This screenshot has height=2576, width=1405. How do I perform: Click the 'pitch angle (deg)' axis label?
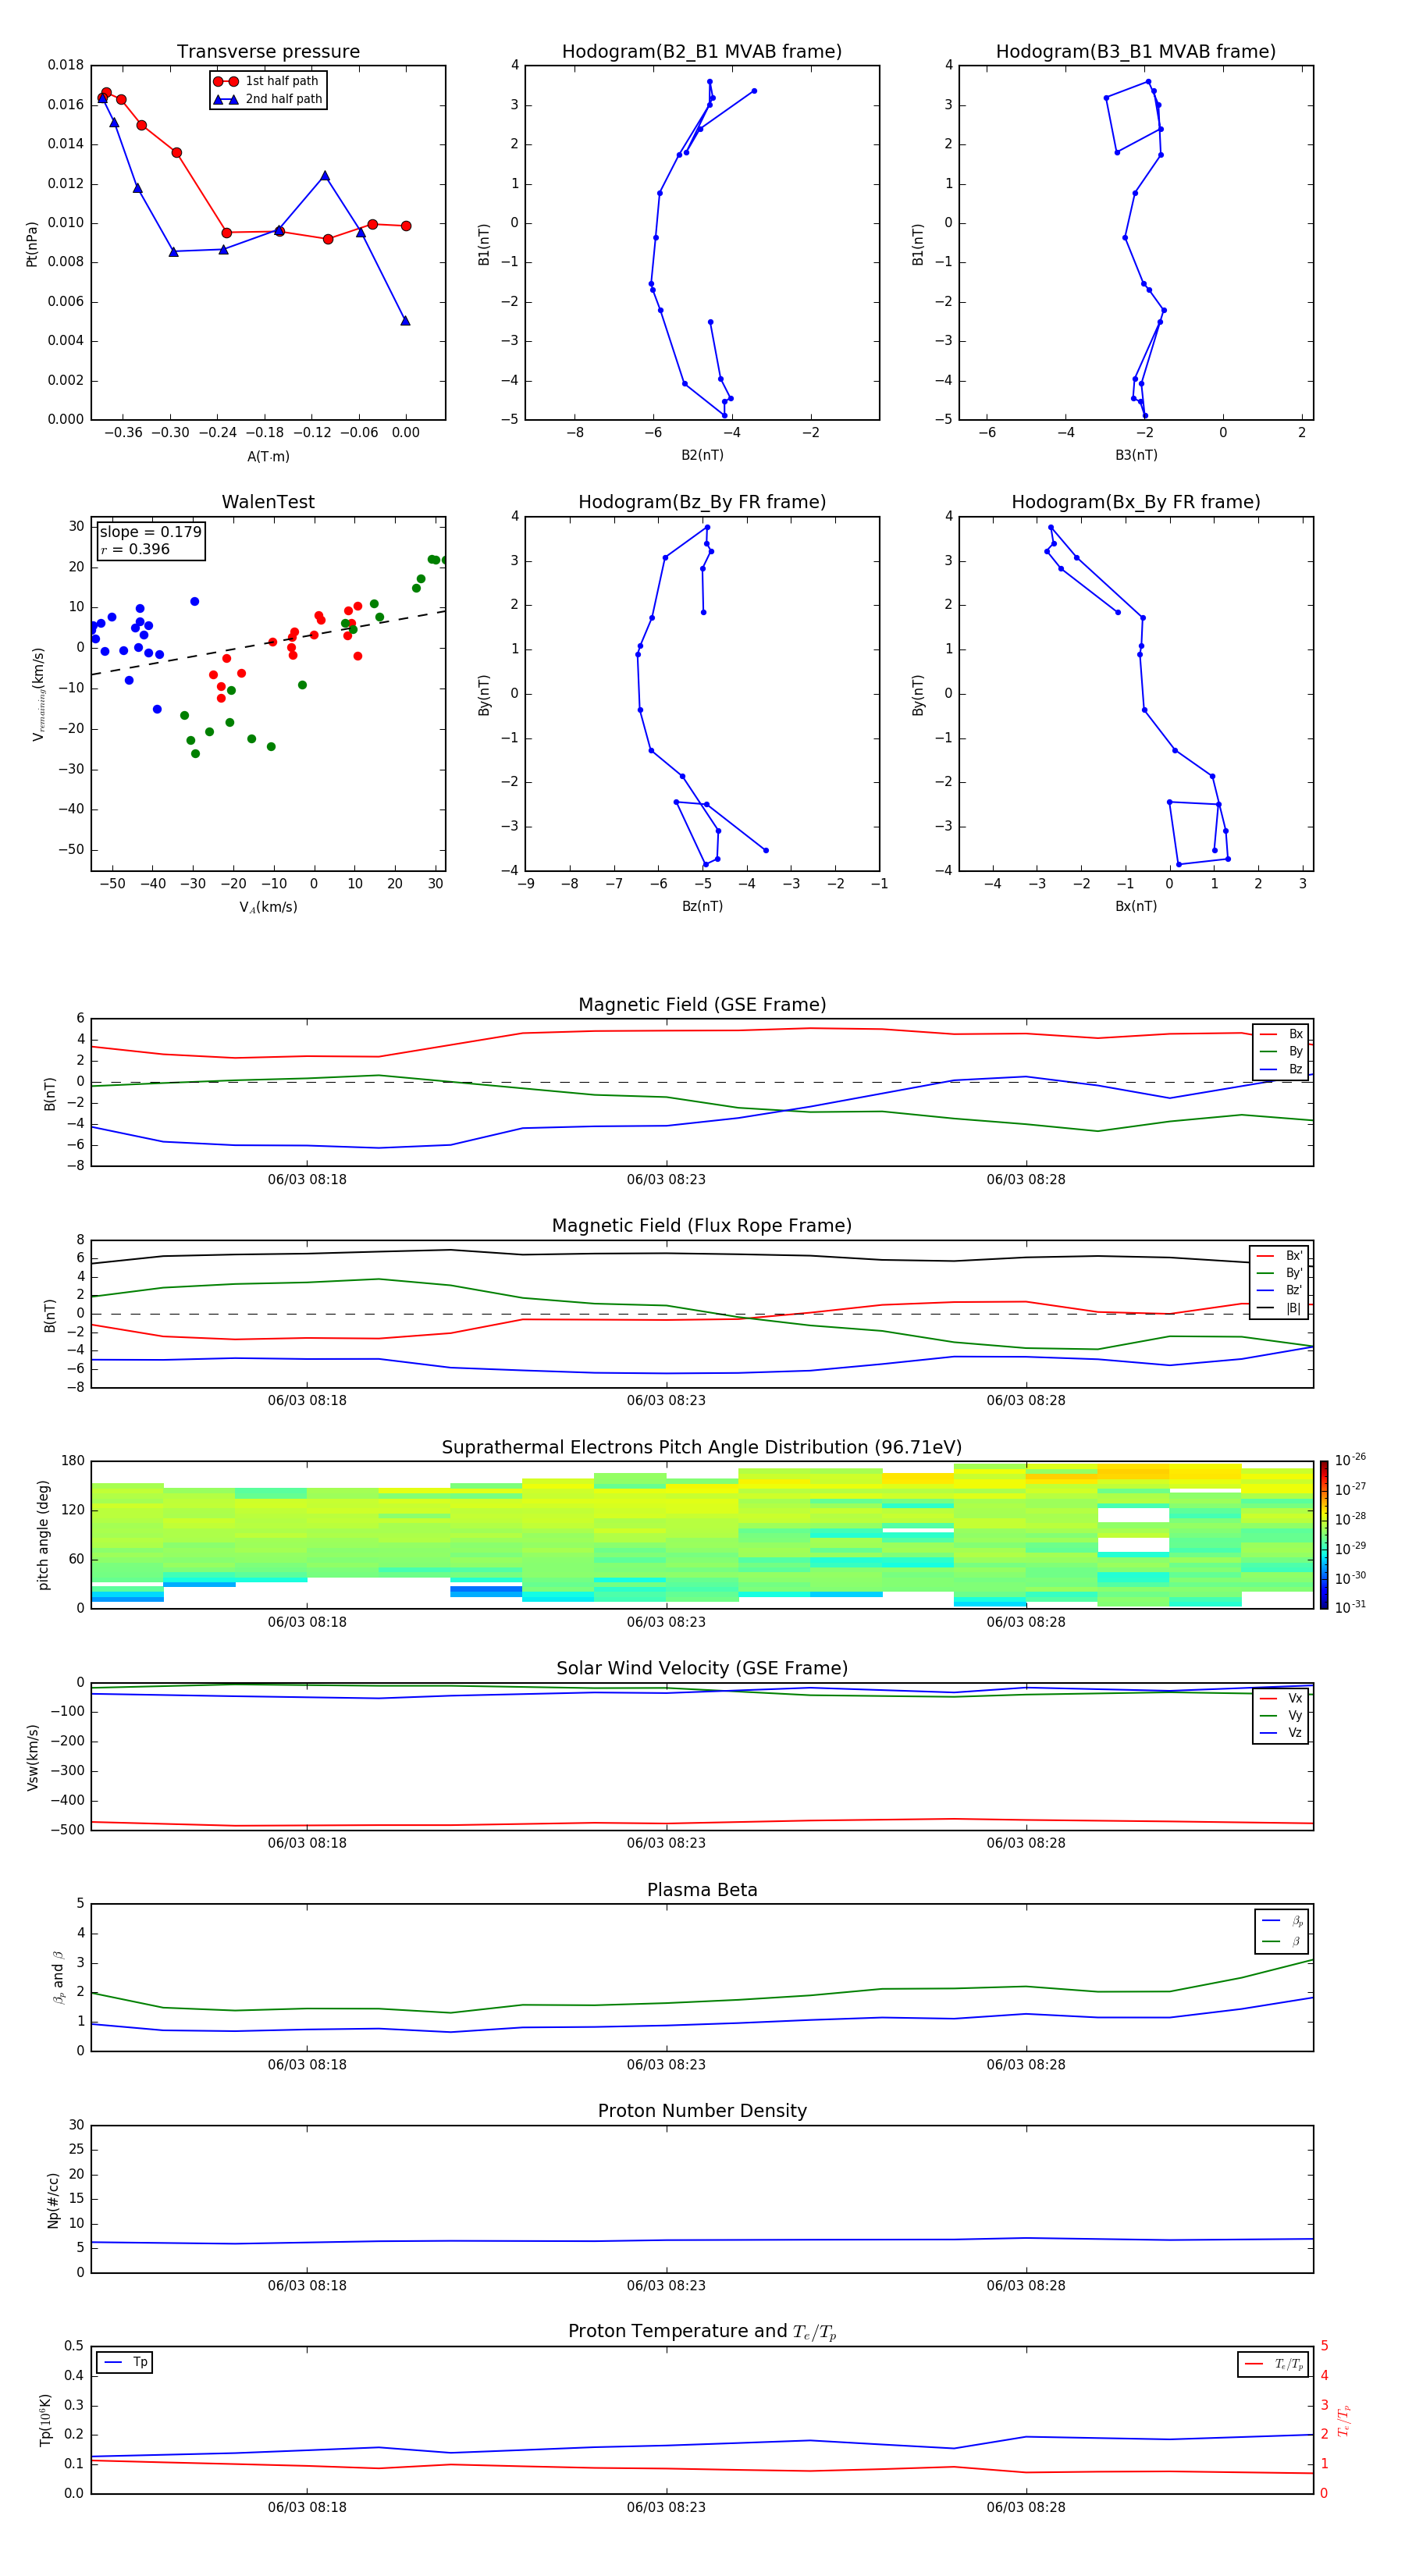pos(43,1535)
